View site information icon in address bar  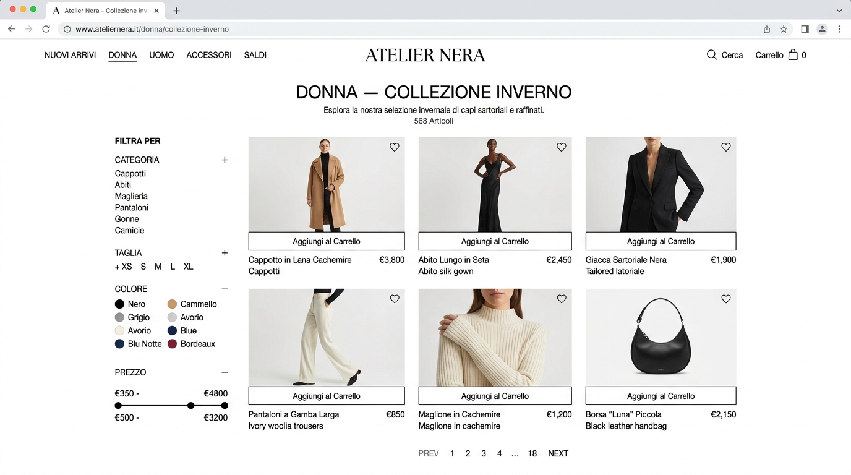[67, 29]
